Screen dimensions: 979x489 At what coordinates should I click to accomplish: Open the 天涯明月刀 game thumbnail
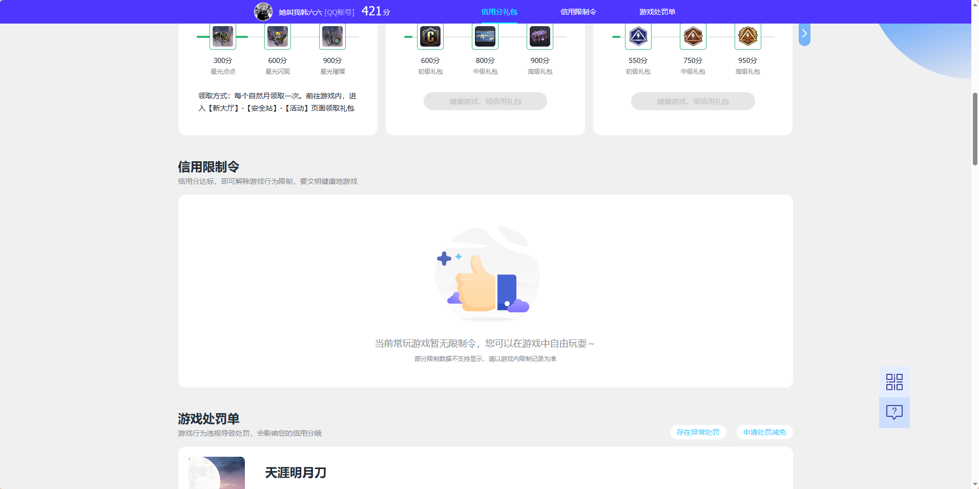click(216, 473)
